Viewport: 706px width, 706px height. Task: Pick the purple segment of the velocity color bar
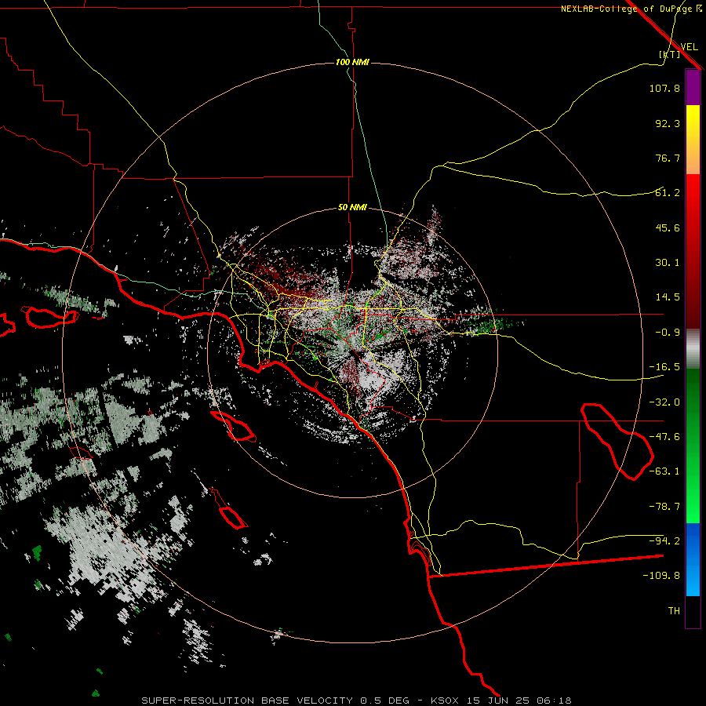(693, 87)
